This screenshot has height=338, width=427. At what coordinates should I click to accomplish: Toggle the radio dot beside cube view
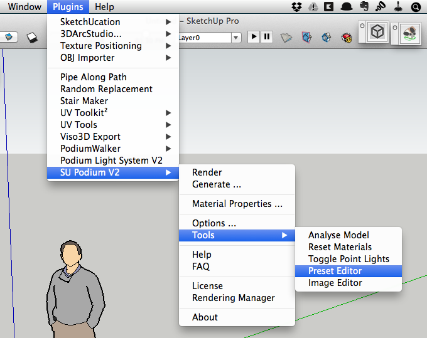pyautogui.click(x=362, y=26)
